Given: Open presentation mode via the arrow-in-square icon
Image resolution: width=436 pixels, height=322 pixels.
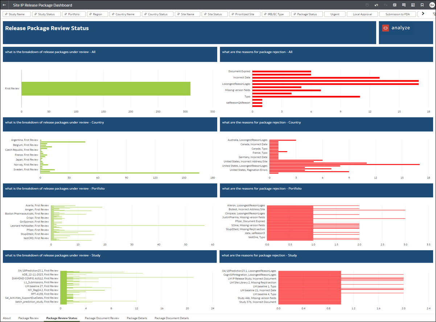Looking at the screenshot, I should [412, 5].
